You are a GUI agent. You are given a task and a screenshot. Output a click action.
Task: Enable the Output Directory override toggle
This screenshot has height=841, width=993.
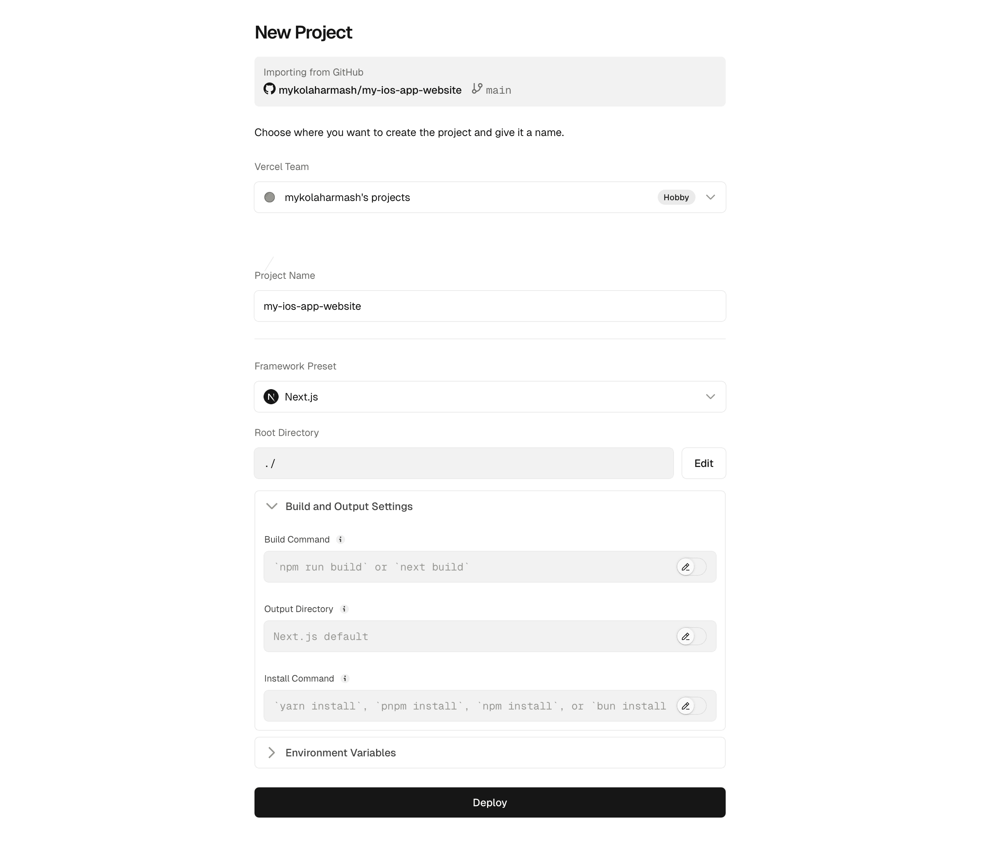[x=691, y=636]
